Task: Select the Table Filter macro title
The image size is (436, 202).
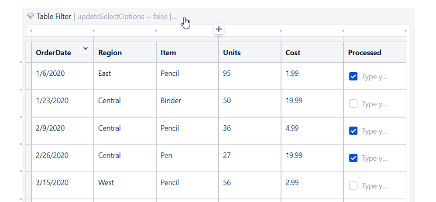Action: pyautogui.click(x=54, y=17)
